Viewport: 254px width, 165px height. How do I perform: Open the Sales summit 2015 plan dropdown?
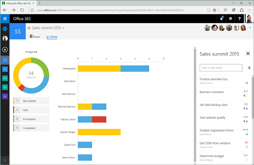[63, 28]
